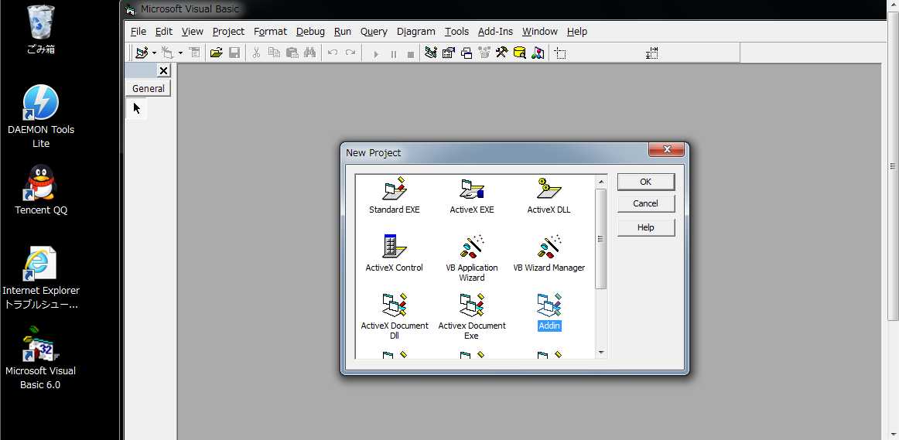Click Cancel in the New Project dialog
This screenshot has width=899, height=440.
tap(645, 203)
